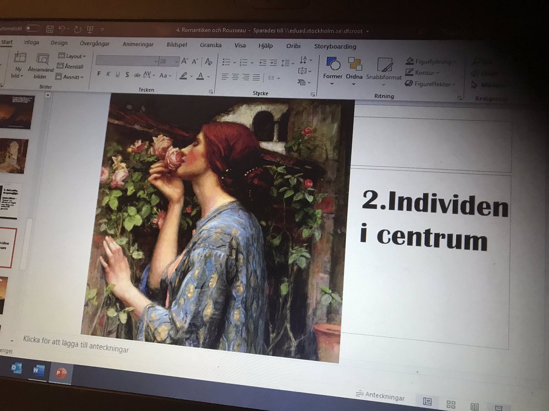Open the Bildspel tab
This screenshot has height=411, width=549.
point(177,45)
